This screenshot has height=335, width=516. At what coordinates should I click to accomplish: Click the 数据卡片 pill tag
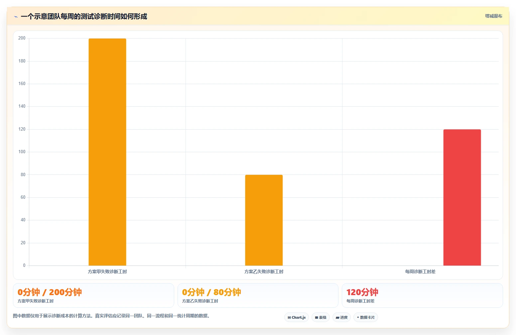[366, 317]
